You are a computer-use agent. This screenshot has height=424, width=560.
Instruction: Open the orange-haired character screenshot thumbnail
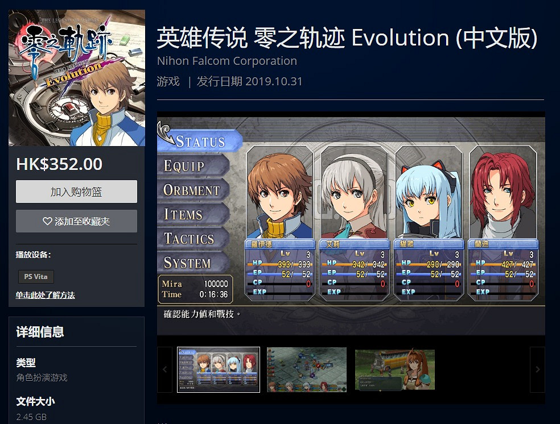pyautogui.click(x=394, y=369)
